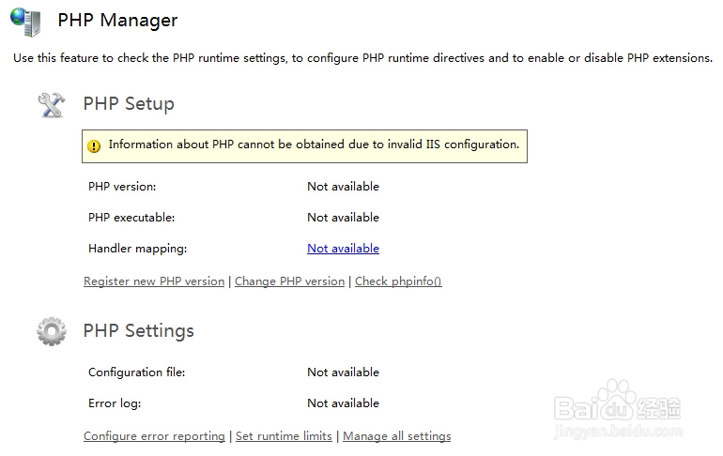Click the feature description text under the title
Image resolution: width=723 pixels, height=456 pixels.
tap(362, 58)
